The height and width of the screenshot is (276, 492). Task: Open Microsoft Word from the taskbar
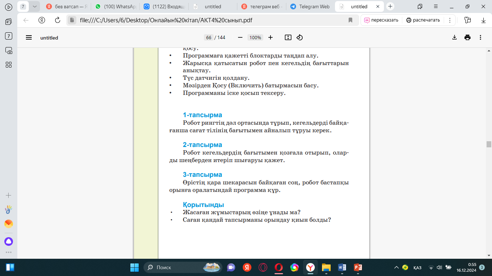click(x=342, y=267)
